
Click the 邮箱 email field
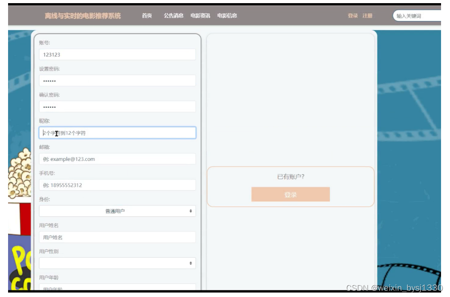[x=117, y=159]
